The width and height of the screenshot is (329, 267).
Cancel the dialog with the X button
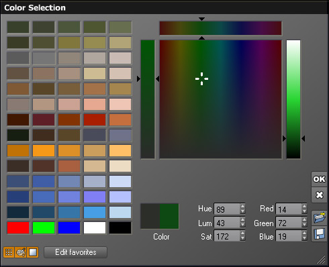pos(319,195)
